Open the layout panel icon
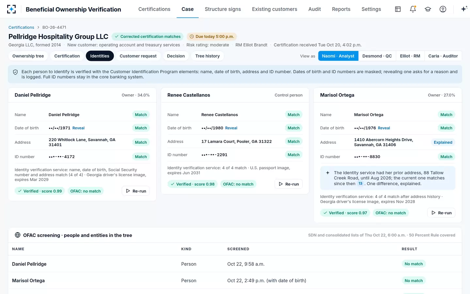470x294 pixels. coord(398,9)
